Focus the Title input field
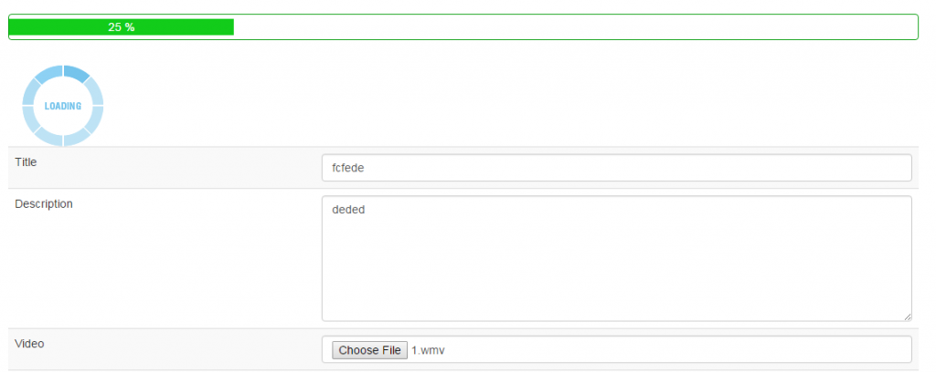The height and width of the screenshot is (373, 936). click(x=617, y=168)
